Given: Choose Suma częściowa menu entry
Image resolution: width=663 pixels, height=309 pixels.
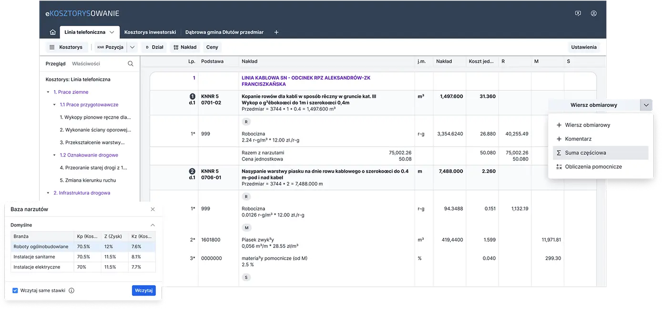Looking at the screenshot, I should (601, 153).
